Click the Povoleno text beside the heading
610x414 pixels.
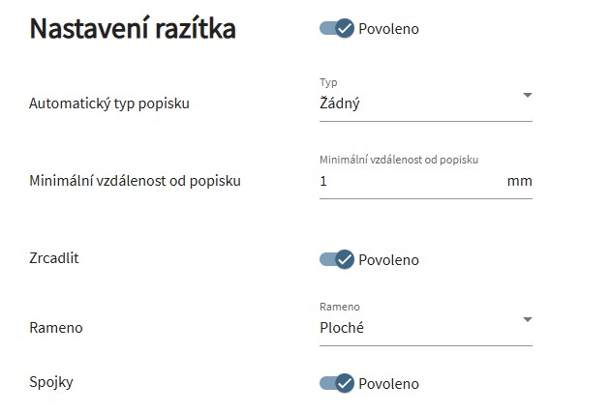(x=388, y=29)
